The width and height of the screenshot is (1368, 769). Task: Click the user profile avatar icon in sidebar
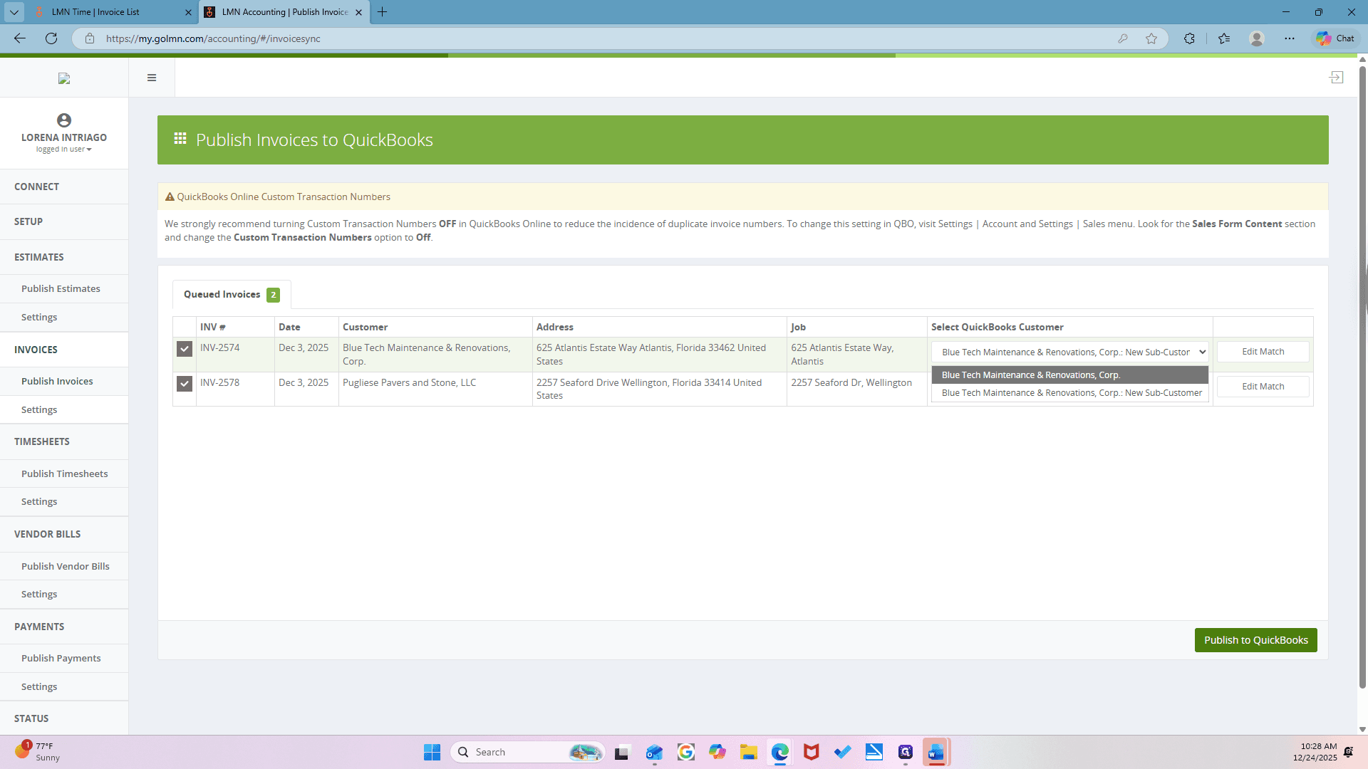[64, 120]
